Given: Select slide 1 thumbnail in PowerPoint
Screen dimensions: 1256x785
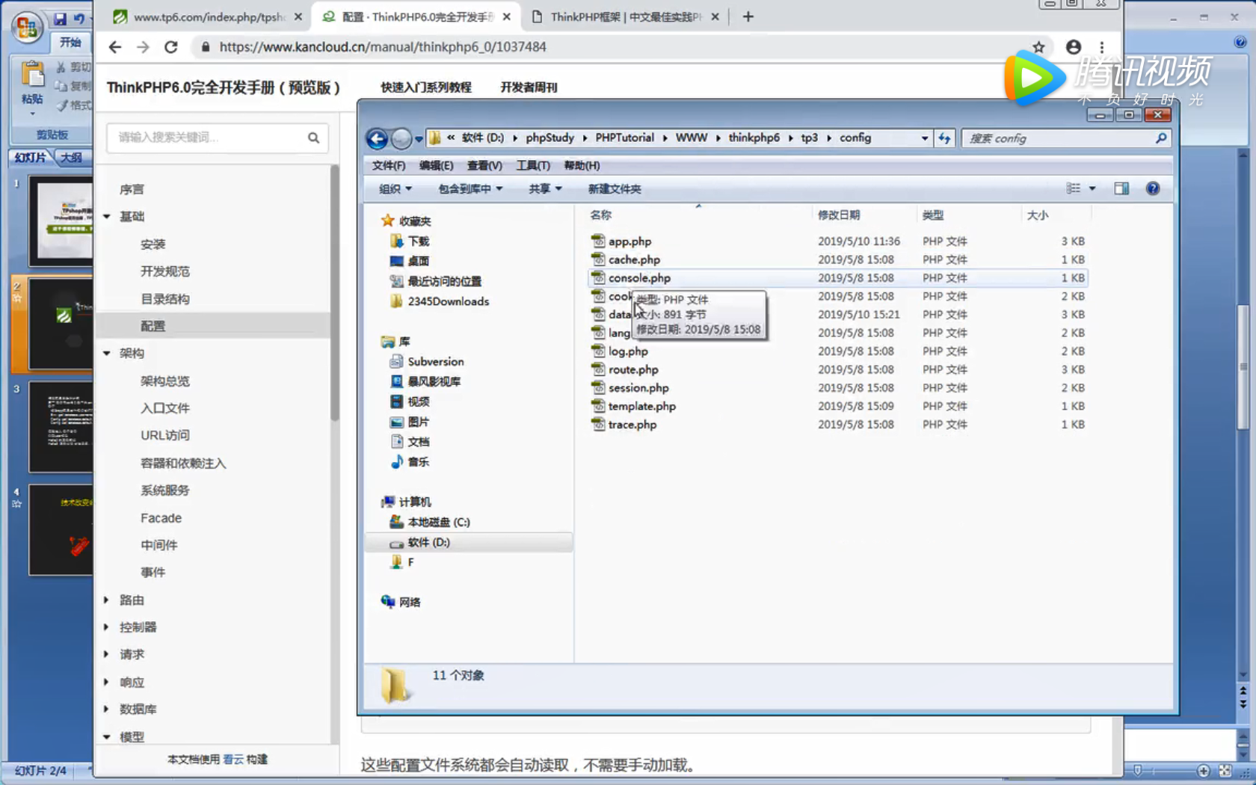Looking at the screenshot, I should 61,221.
